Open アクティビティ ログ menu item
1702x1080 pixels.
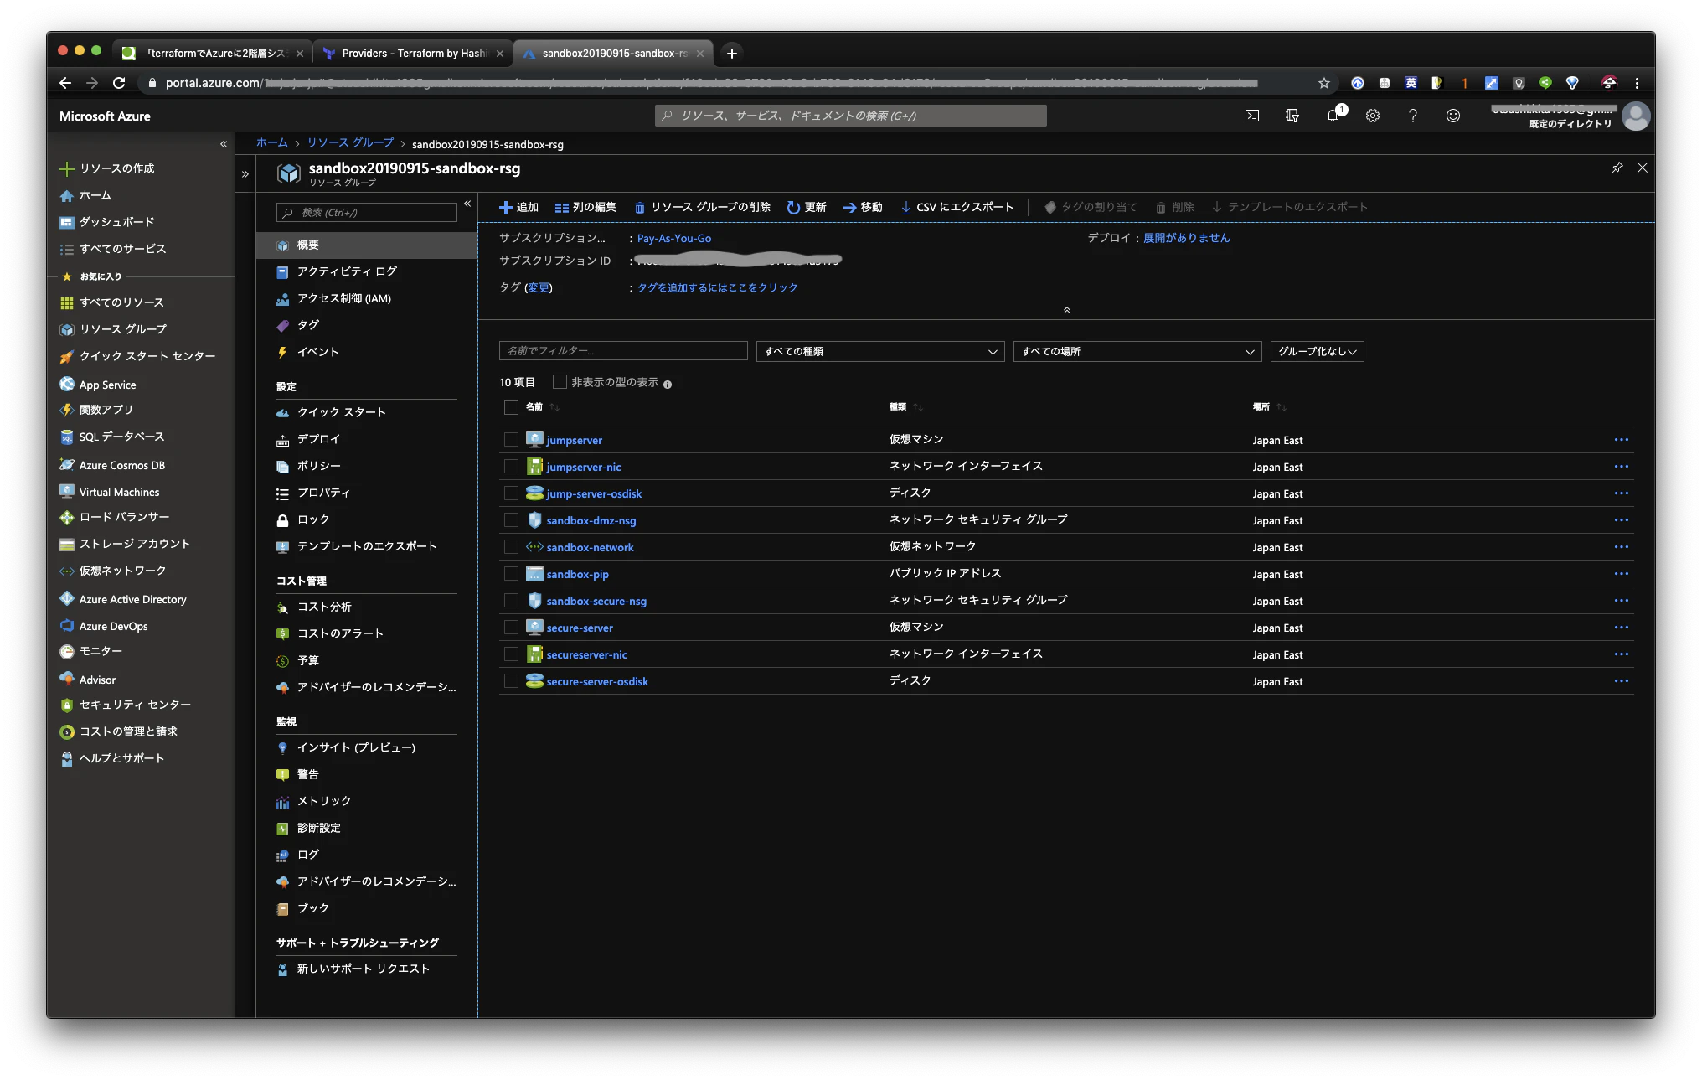[x=347, y=271]
